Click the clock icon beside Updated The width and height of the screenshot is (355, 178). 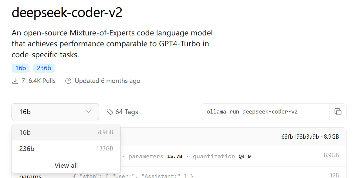(x=68, y=81)
